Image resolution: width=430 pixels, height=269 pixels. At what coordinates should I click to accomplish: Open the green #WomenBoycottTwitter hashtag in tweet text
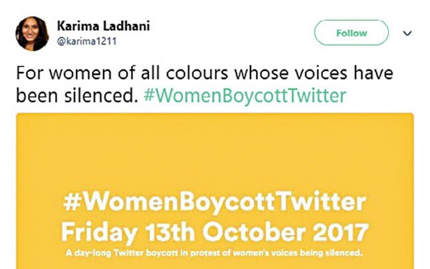click(x=245, y=96)
